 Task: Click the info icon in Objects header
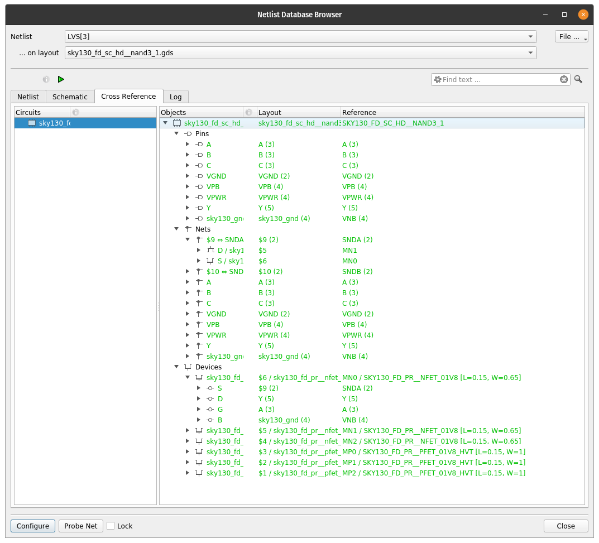(248, 112)
